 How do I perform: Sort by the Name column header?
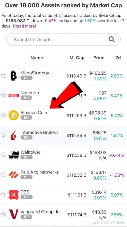pos(37,58)
